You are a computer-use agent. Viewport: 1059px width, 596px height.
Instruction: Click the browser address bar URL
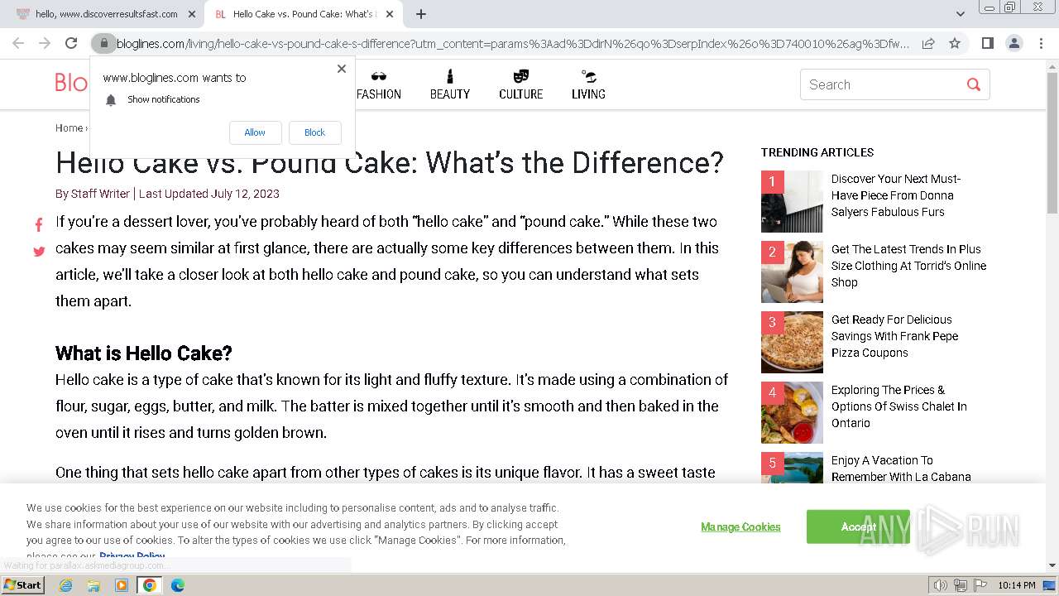[513, 43]
